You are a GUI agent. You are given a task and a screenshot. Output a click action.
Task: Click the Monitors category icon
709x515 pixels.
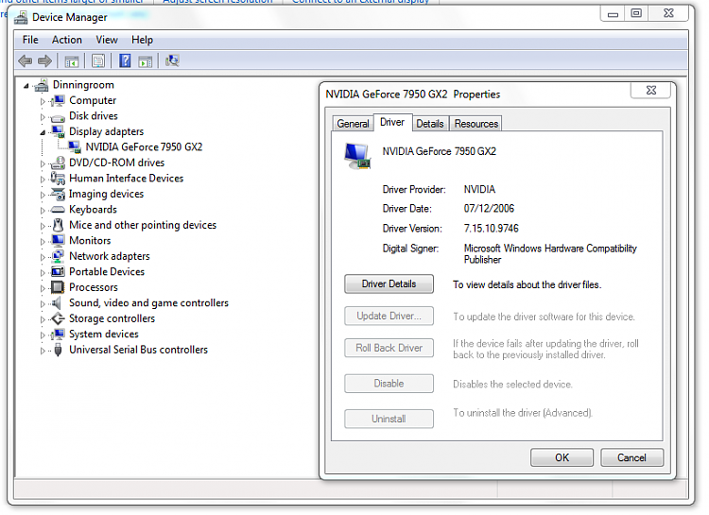pyautogui.click(x=58, y=241)
